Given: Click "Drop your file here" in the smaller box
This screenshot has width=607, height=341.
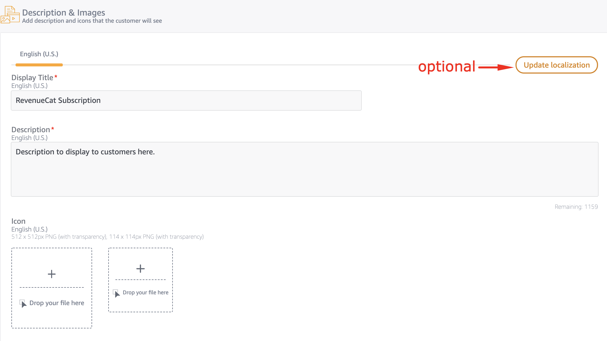Looking at the screenshot, I should [x=146, y=293].
